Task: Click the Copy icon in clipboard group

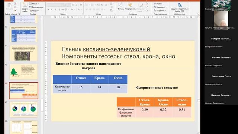Action: 15,7
